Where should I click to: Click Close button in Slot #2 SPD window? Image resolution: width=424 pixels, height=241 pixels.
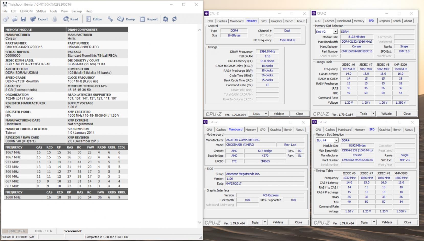407,114
